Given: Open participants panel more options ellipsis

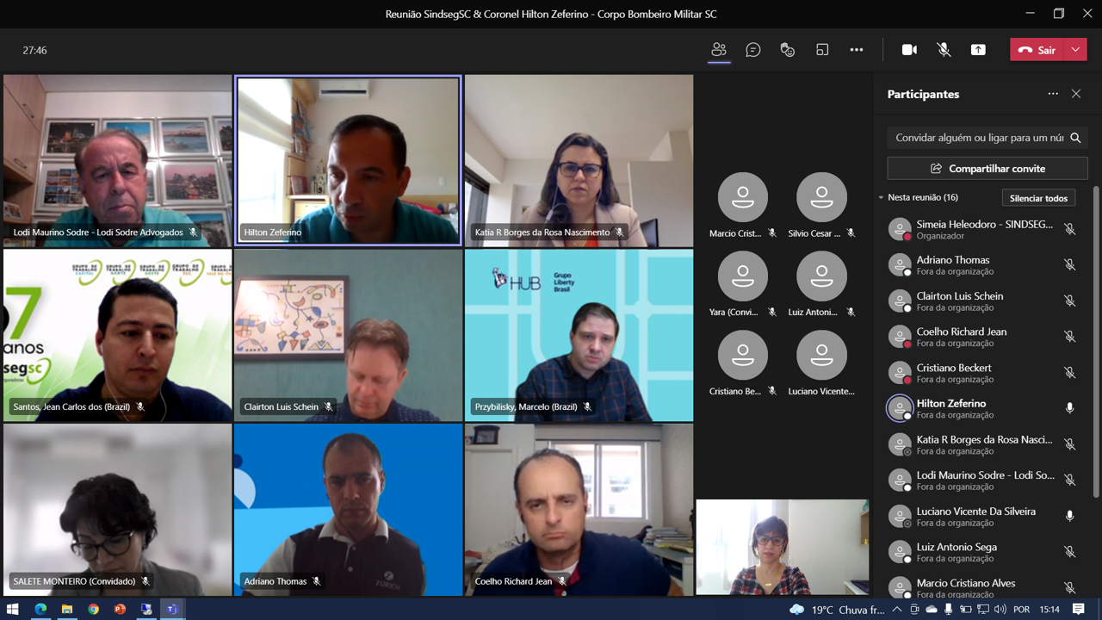Looking at the screenshot, I should tap(1053, 94).
